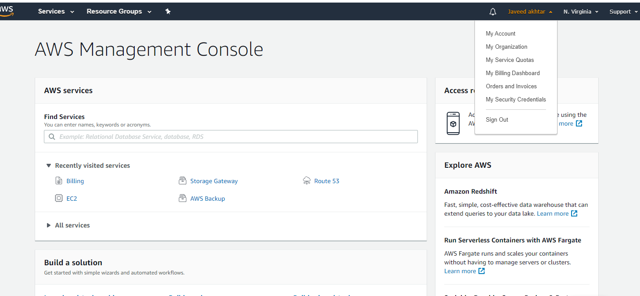
Task: Click external link icon in the Access resources card
Action: tap(579, 123)
